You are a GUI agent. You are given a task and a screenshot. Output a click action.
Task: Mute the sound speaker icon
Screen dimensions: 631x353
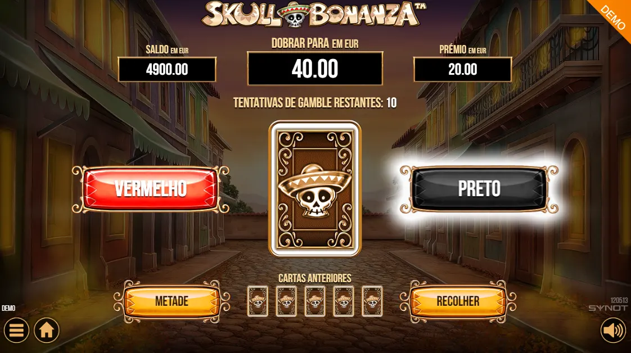pos(613,331)
